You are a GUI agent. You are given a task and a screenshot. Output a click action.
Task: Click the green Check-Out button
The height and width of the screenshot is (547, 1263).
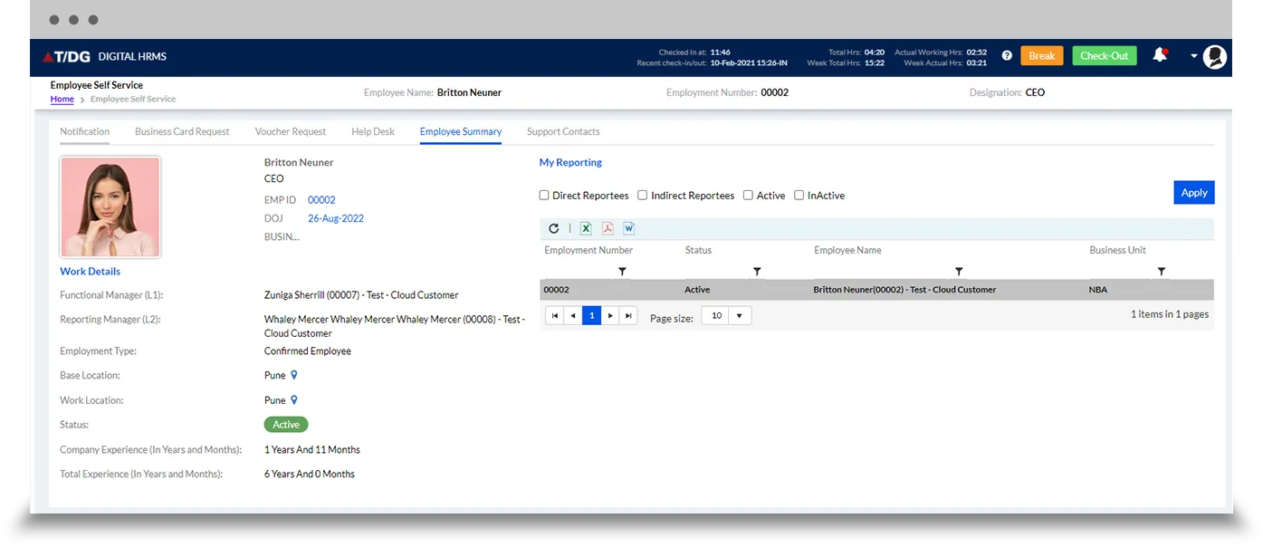[x=1104, y=56]
